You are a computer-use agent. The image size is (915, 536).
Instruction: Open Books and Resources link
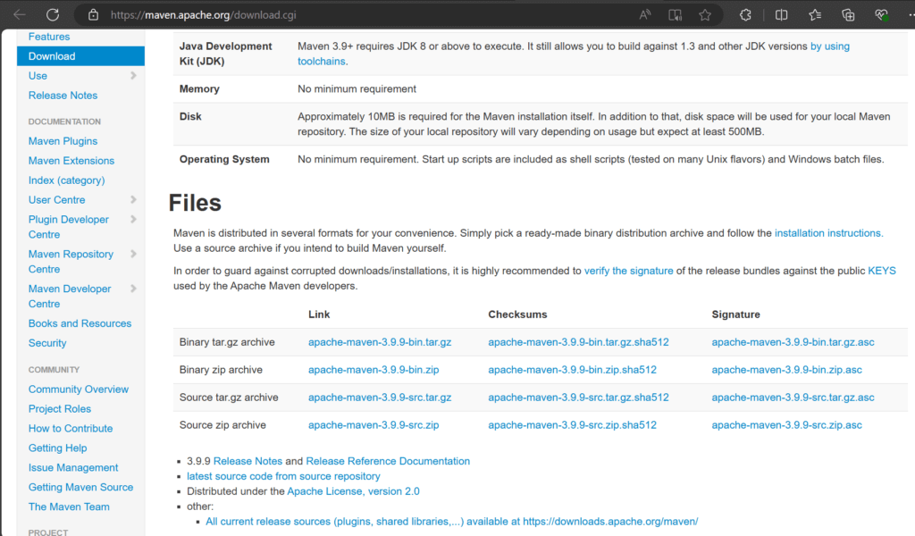[x=80, y=323]
